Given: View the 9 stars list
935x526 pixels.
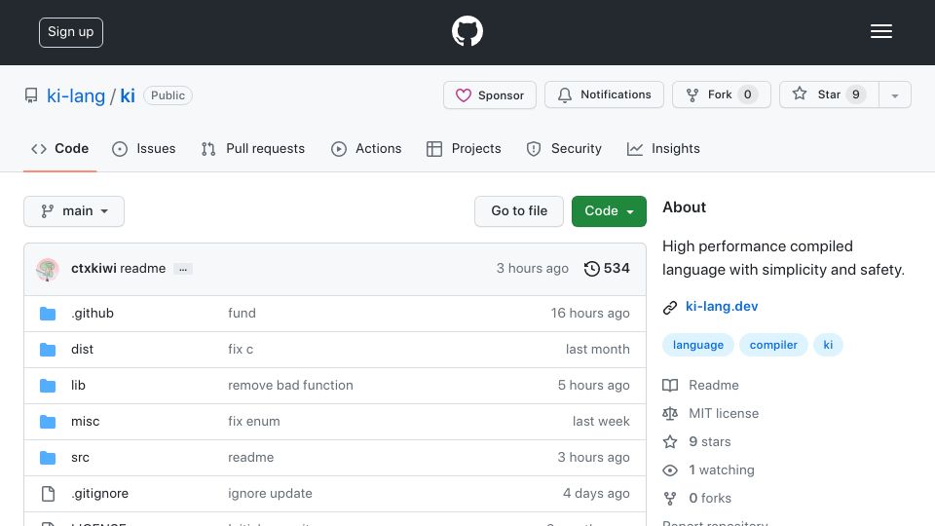Looking at the screenshot, I should [710, 442].
